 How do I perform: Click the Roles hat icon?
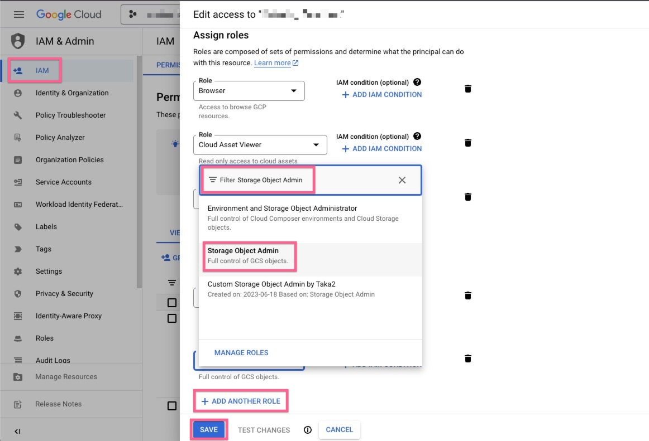coord(18,338)
